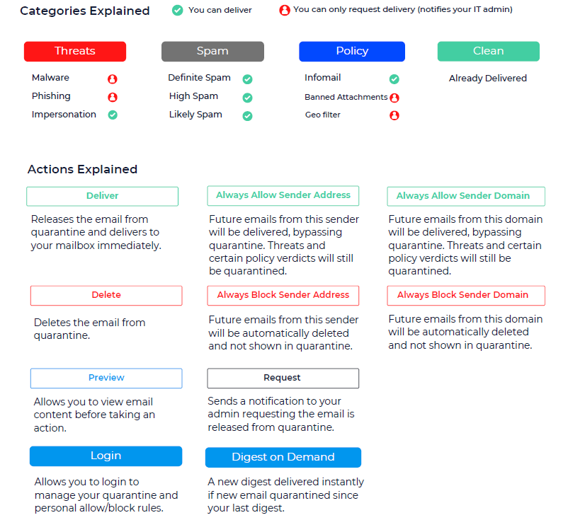Click the green 'You can deliver' legend icon

coord(177,11)
